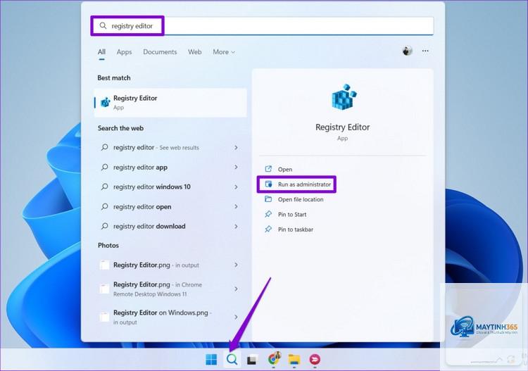Expand arrow for 'registry editor app'
This screenshot has width=528, height=371.
[236, 167]
